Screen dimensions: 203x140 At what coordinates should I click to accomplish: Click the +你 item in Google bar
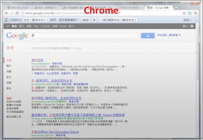point(7,26)
